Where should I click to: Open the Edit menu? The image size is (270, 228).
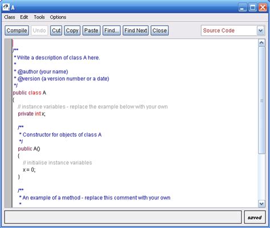point(24,17)
